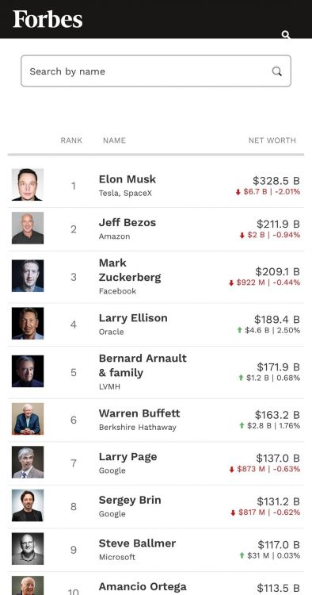
Task: Sort by NET WORTH column header
Action: [x=272, y=140]
